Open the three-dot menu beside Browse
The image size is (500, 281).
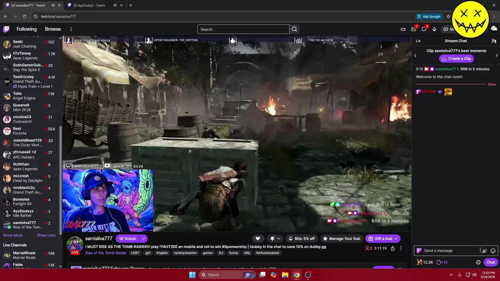point(71,29)
